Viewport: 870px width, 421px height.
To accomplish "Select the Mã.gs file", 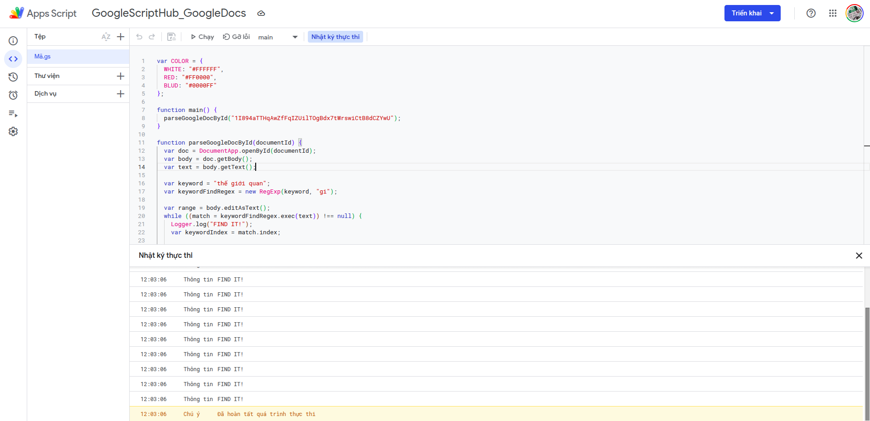I will (x=78, y=57).
